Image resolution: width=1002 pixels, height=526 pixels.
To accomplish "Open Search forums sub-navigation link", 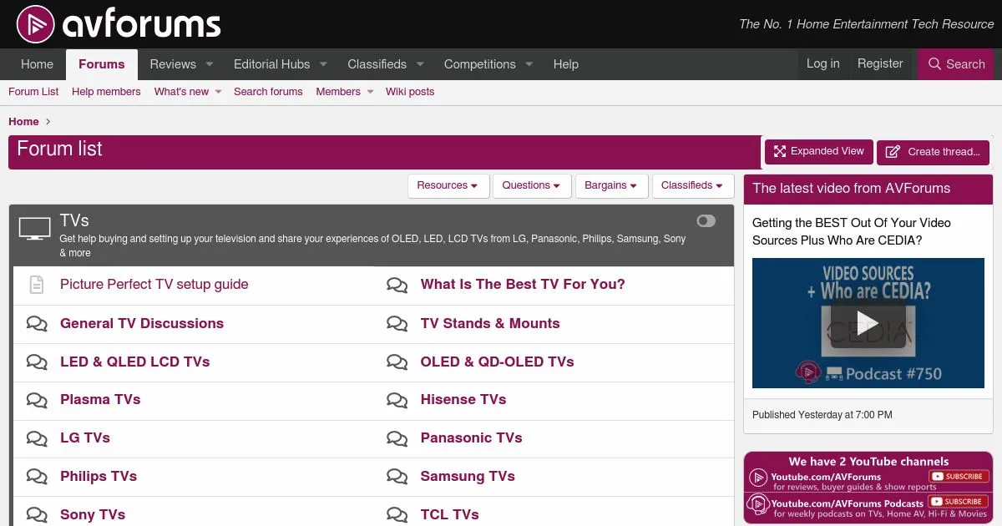I will 268,92.
